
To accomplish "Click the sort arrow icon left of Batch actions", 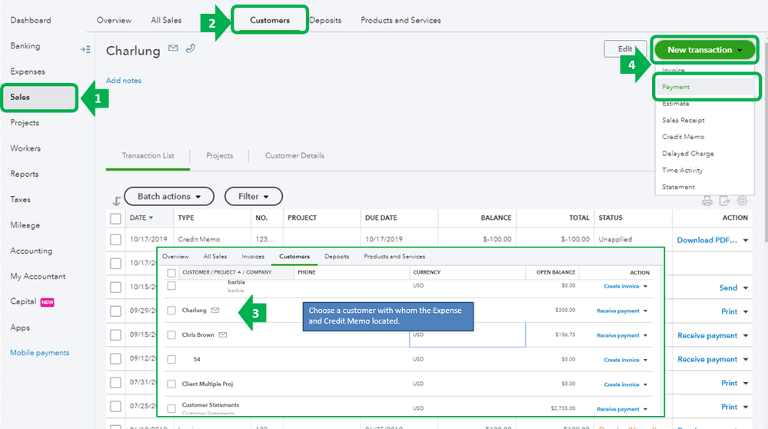I will click(116, 201).
